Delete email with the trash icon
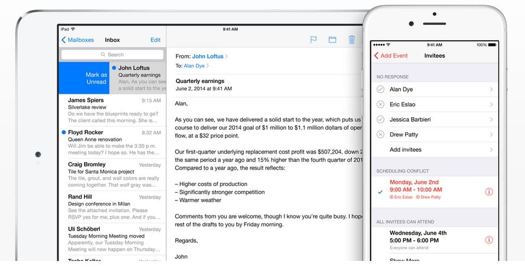525x268 pixels. (x=352, y=40)
